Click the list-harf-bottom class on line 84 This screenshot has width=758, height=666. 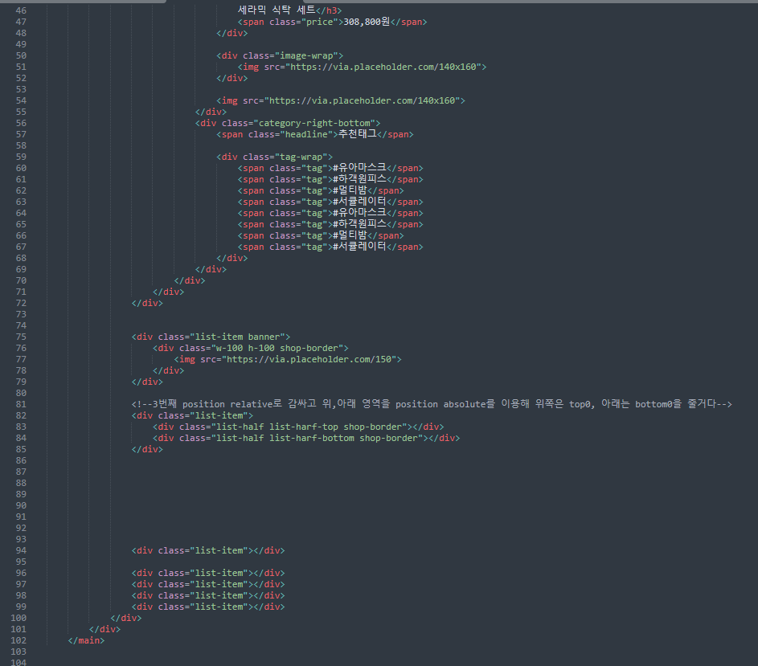(312, 438)
